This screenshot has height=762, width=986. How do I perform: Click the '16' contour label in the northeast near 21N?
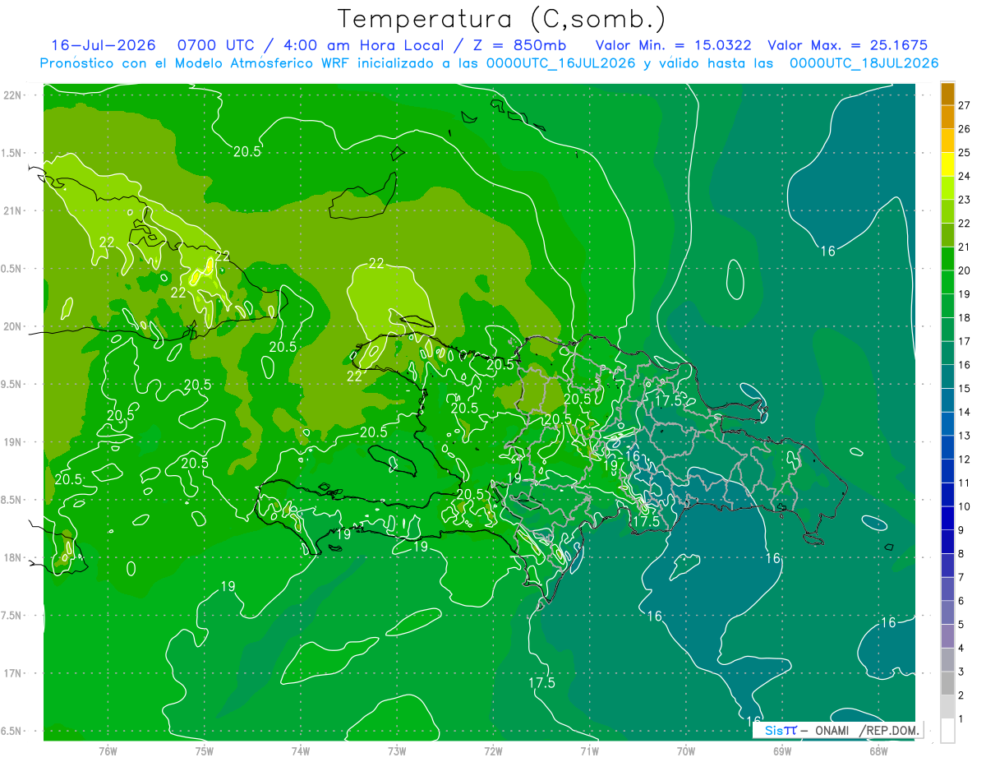click(x=828, y=251)
